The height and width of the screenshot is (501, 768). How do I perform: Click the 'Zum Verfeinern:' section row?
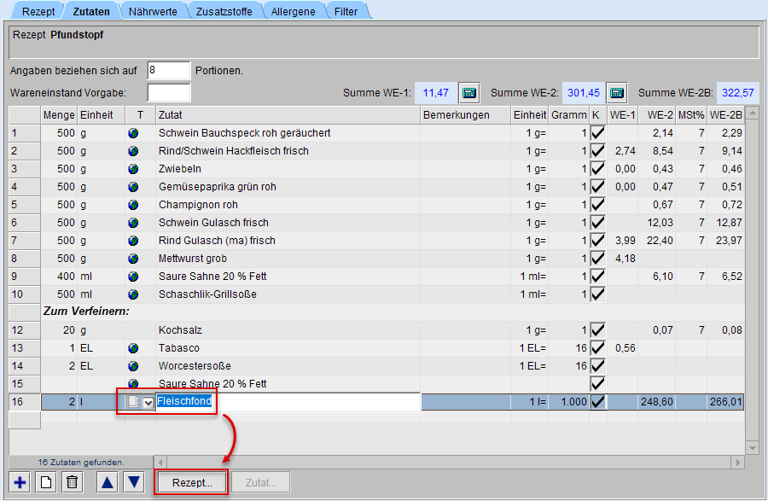coord(393,312)
